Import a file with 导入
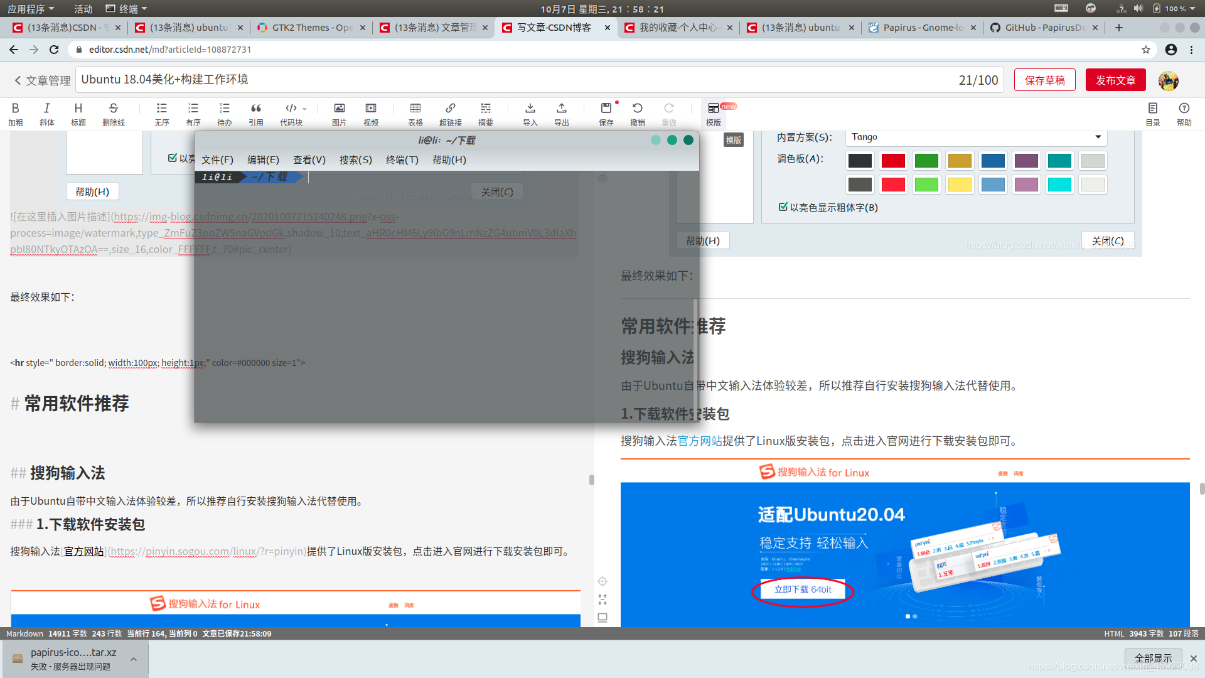This screenshot has height=678, width=1205. pyautogui.click(x=530, y=114)
